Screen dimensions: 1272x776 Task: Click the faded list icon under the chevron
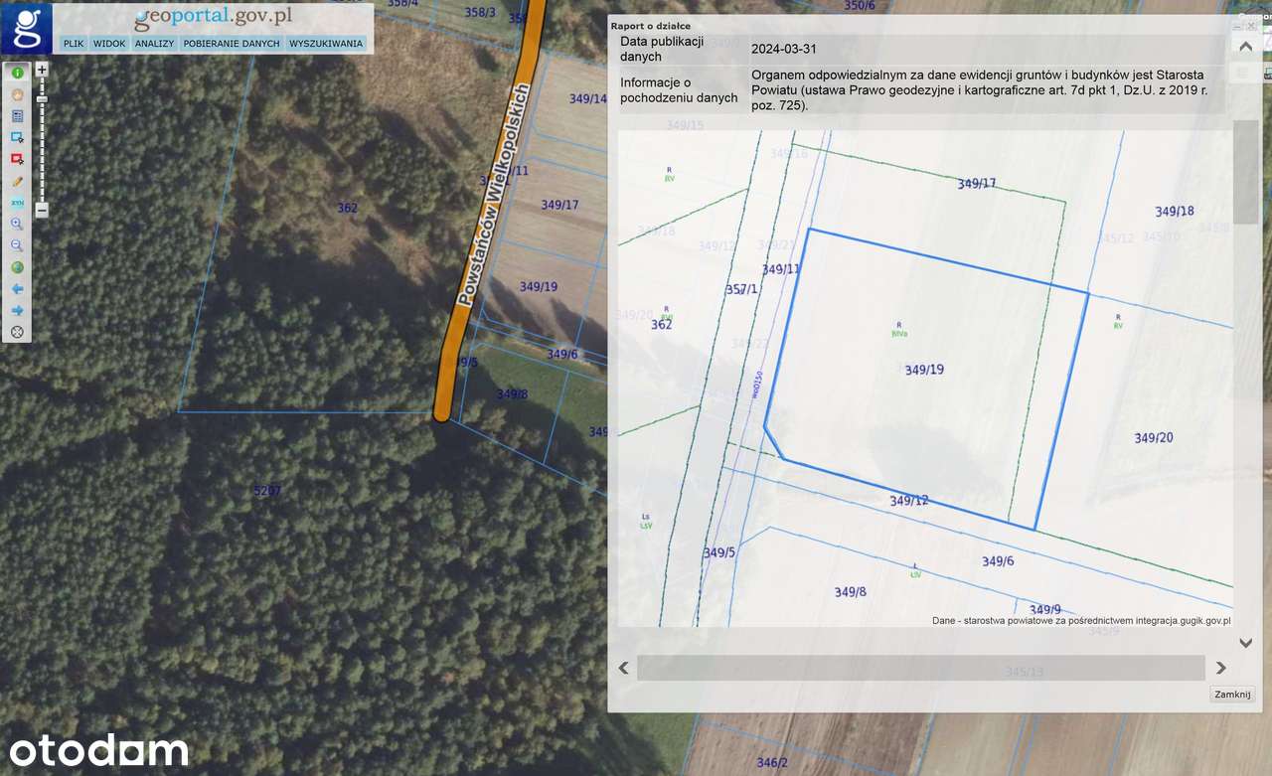pyautogui.click(x=1242, y=73)
